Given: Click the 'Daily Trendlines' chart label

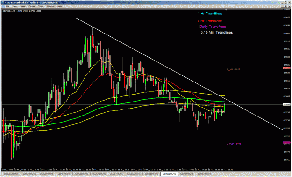Looking at the screenshot, I should (x=213, y=27).
